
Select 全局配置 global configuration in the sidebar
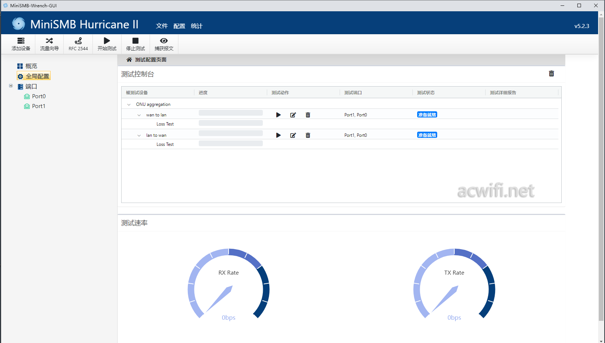pos(34,76)
